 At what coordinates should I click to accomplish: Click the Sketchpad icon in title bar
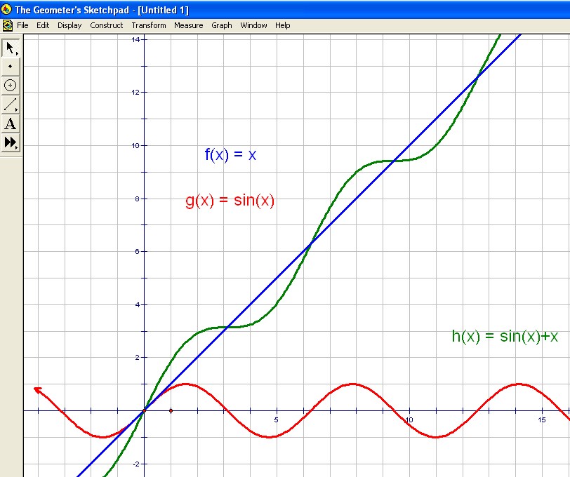[x=7, y=11]
